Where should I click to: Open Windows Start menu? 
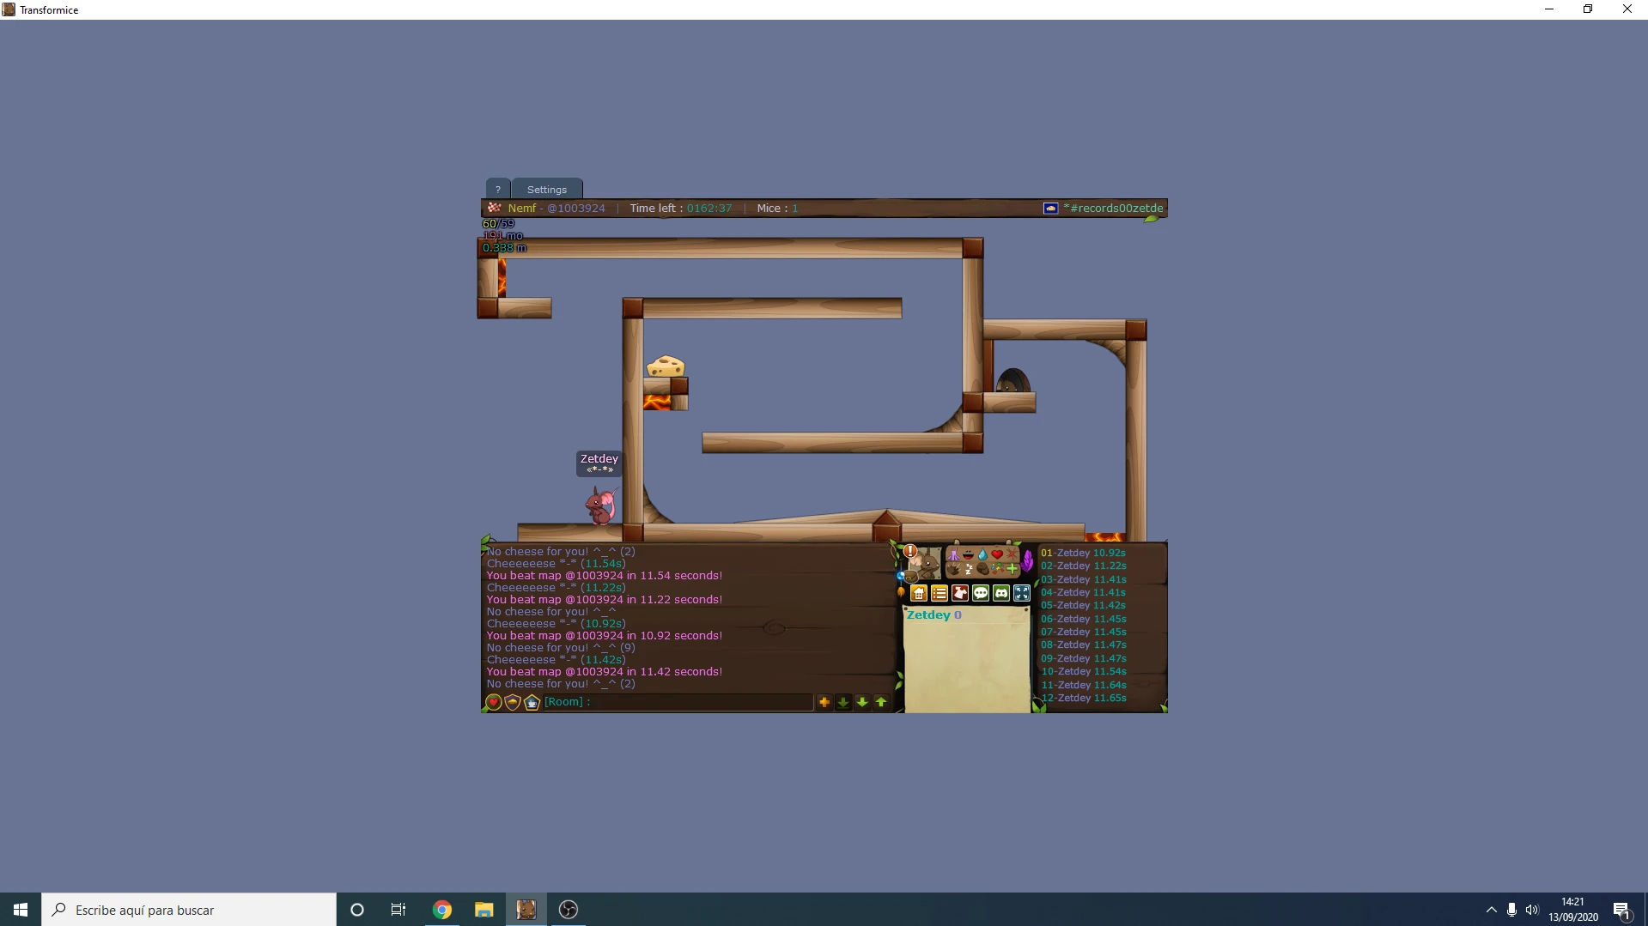21,910
